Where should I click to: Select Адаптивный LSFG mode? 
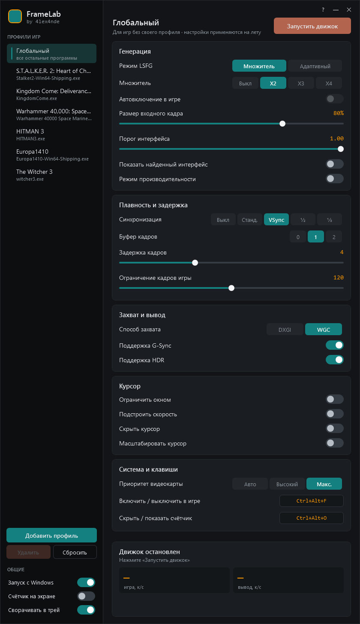(315, 66)
